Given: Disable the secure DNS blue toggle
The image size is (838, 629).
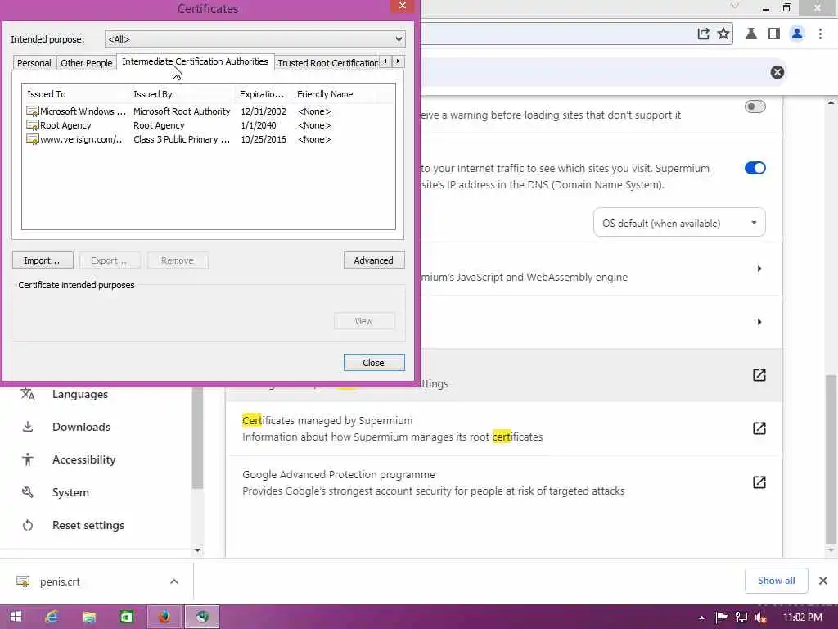Looking at the screenshot, I should [755, 168].
